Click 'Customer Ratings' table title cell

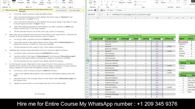point(132,35)
